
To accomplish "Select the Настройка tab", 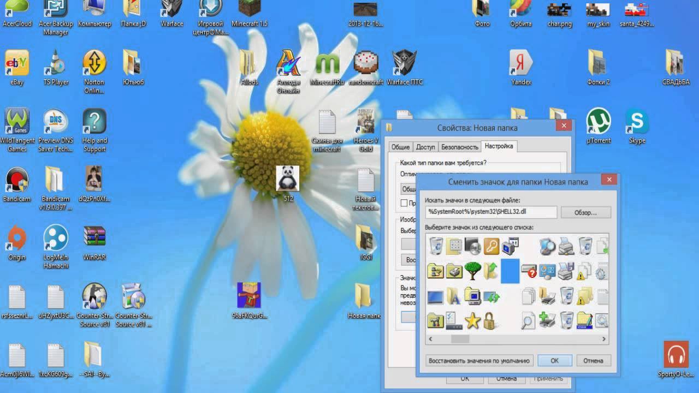I will click(499, 146).
